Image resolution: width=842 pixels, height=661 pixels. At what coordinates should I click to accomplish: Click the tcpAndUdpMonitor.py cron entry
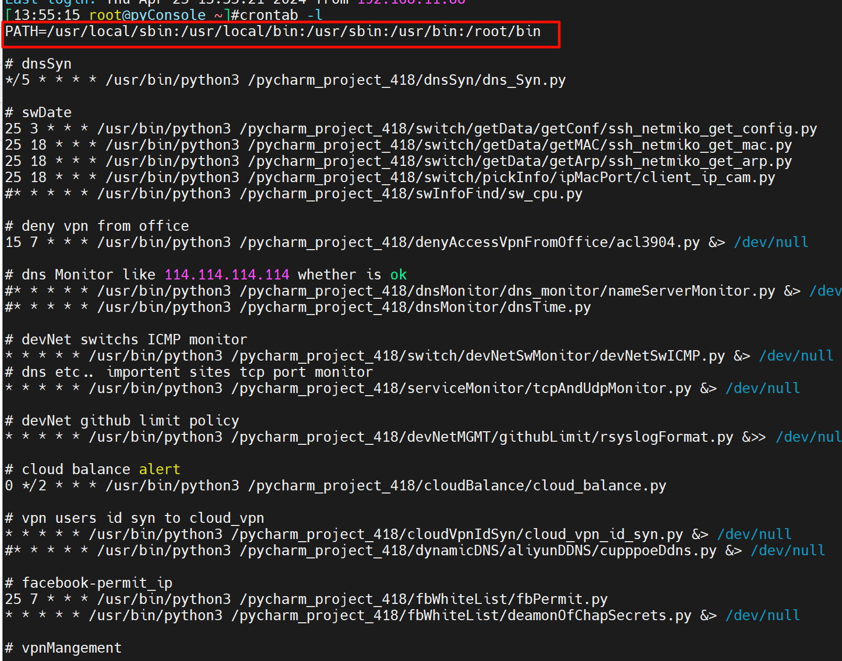pos(461,388)
